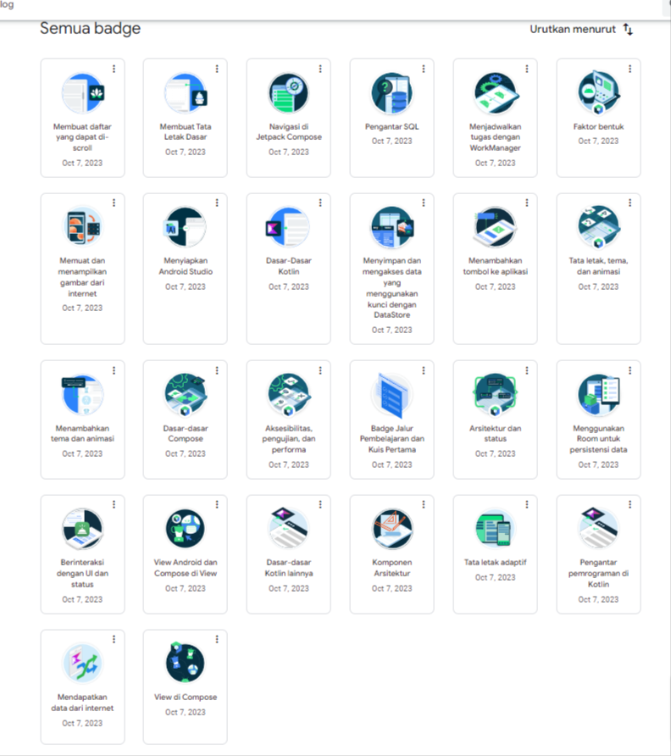Click the Navigasi di Jetpack Compose badge icon
Image resolution: width=671 pixels, height=756 pixels.
(289, 93)
